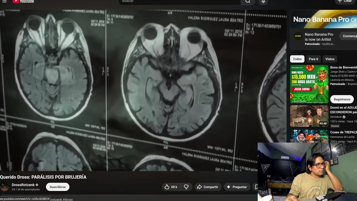Open the Hermanos de Leche video thumbnail
This screenshot has width=357, height=201.
(x=309, y=136)
